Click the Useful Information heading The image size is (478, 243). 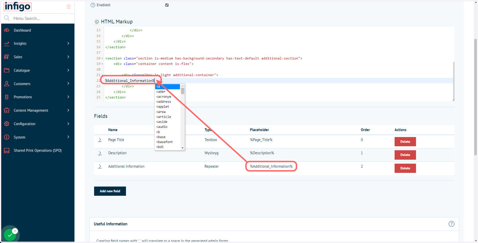coord(111,224)
